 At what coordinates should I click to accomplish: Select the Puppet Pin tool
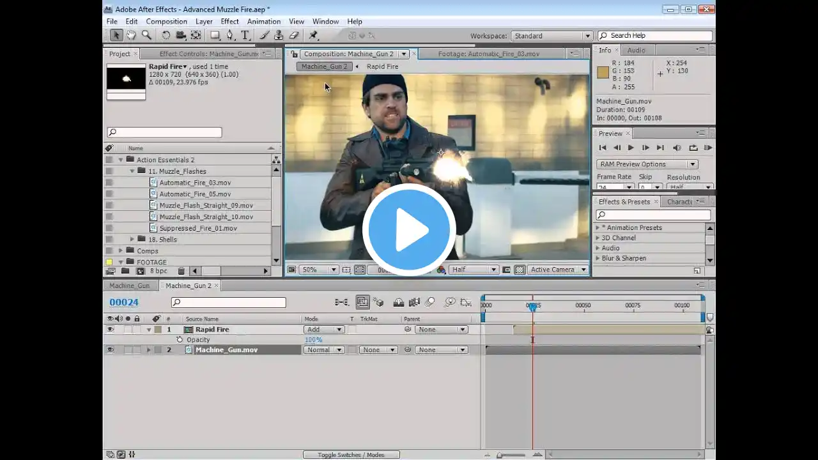[314, 36]
